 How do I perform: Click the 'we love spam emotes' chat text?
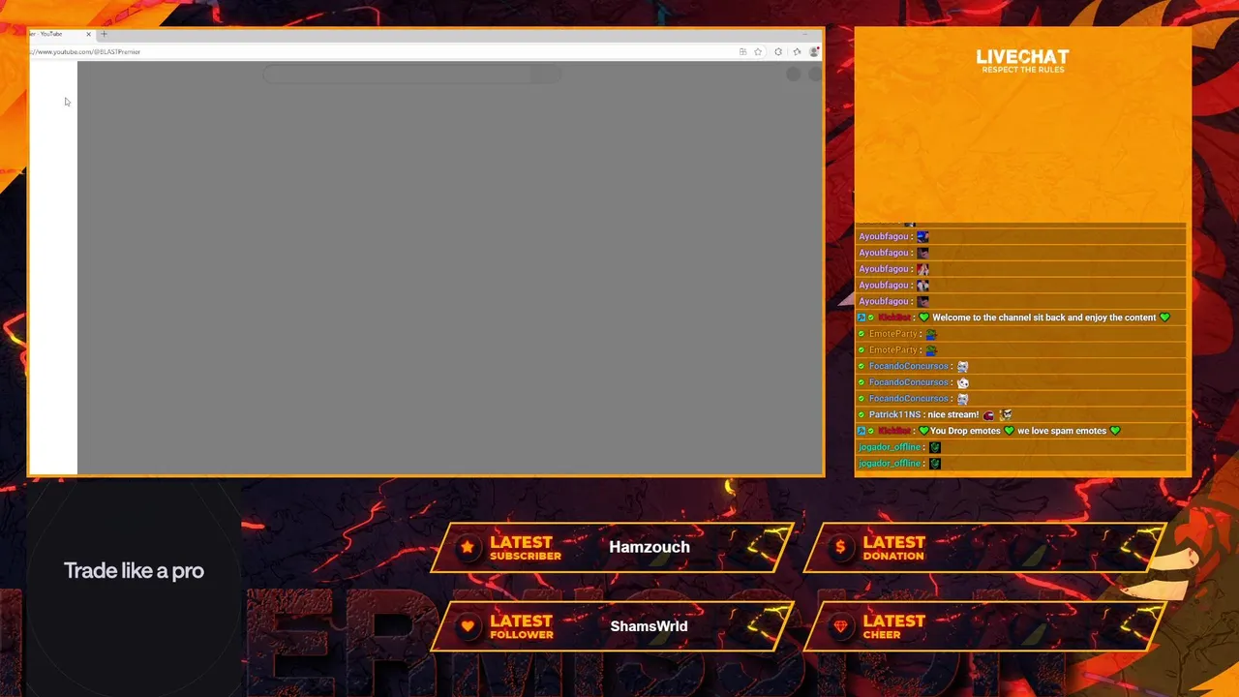(x=1062, y=431)
